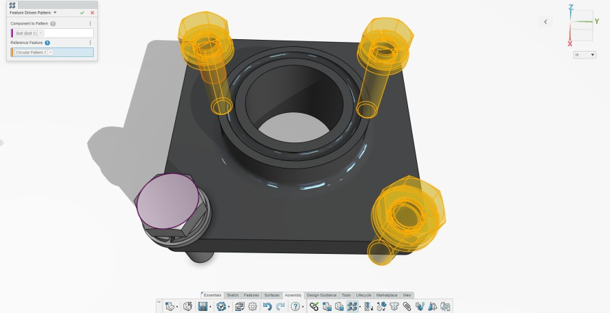Viewport: 610px width, 313px height.
Task: Remove Bolt (Bolt.1) from Component to Pattern
Action: click(41, 33)
